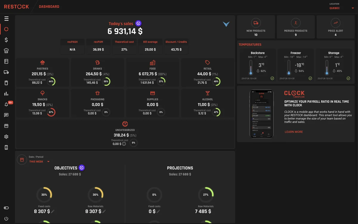Open the dollar sign sales section
This screenshot has width=358, height=224.
pyautogui.click(x=6, y=40)
